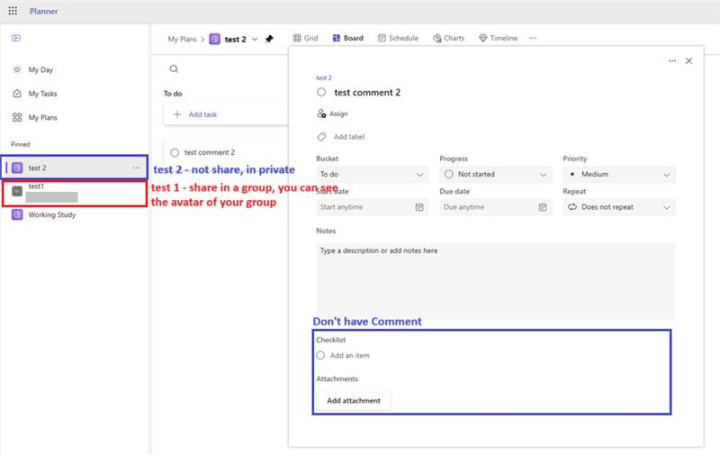Close the task details panel

click(688, 60)
